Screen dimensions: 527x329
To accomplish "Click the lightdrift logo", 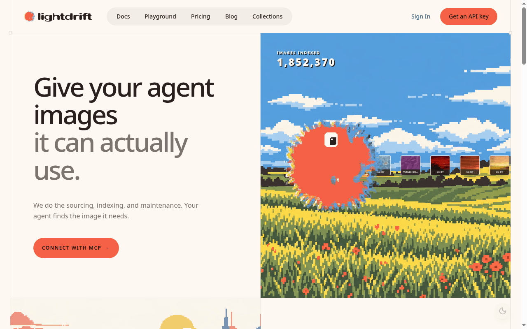I will coord(58,16).
